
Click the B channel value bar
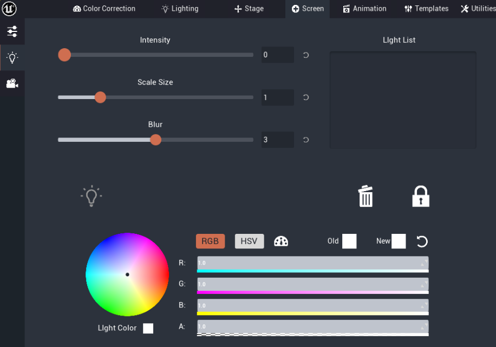(x=313, y=305)
